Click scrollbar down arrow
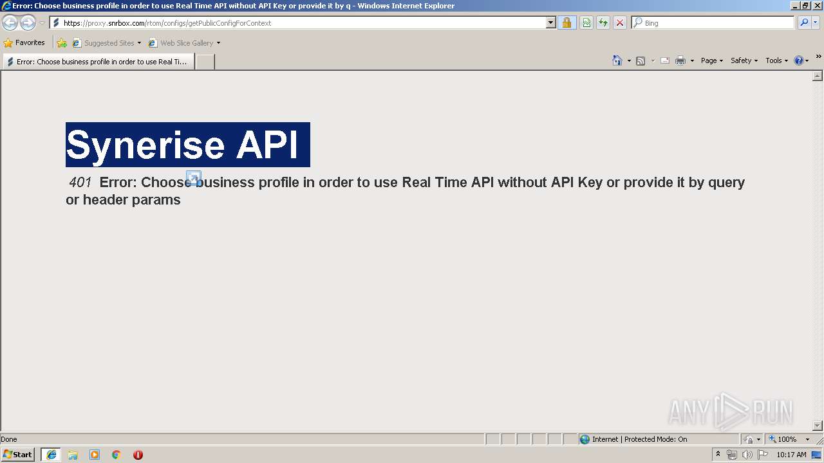The image size is (824, 463). 818,426
